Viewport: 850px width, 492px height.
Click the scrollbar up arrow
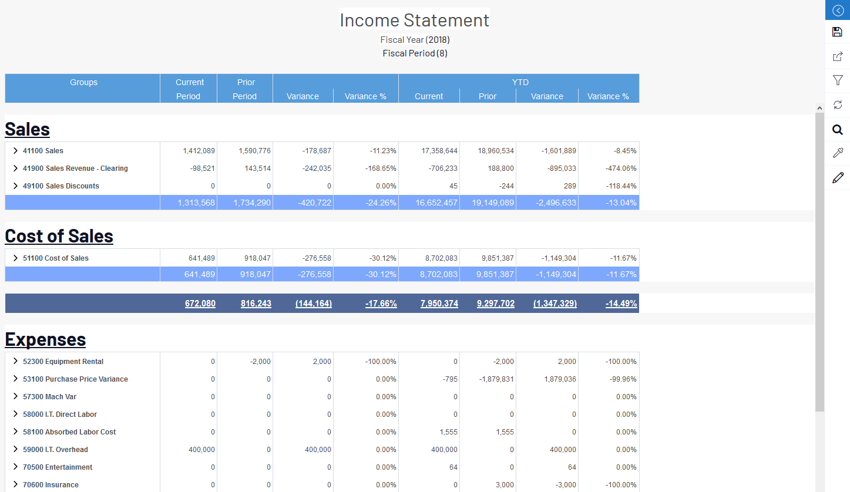(x=819, y=108)
